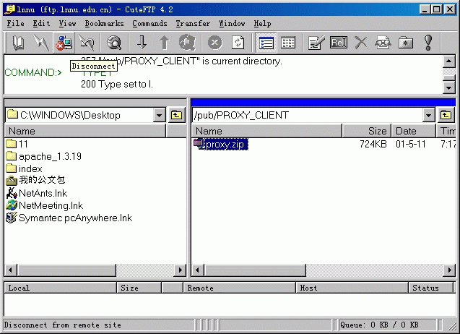Open the Transfer menu

[x=193, y=24]
